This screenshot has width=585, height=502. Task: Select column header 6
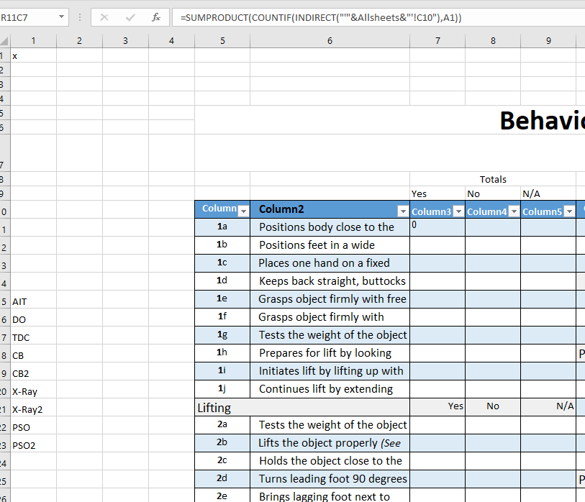pyautogui.click(x=330, y=41)
